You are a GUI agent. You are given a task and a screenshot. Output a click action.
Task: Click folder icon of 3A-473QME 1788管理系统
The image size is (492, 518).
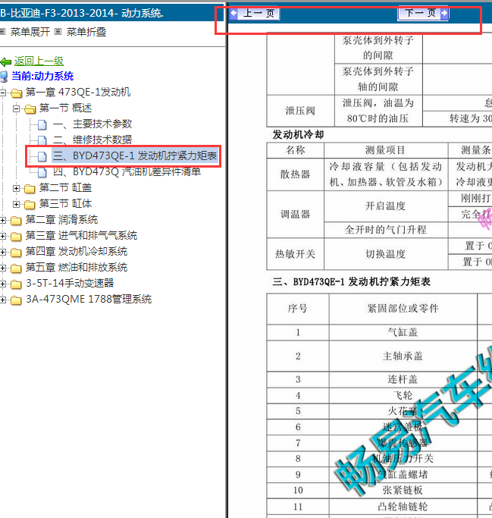(16, 300)
